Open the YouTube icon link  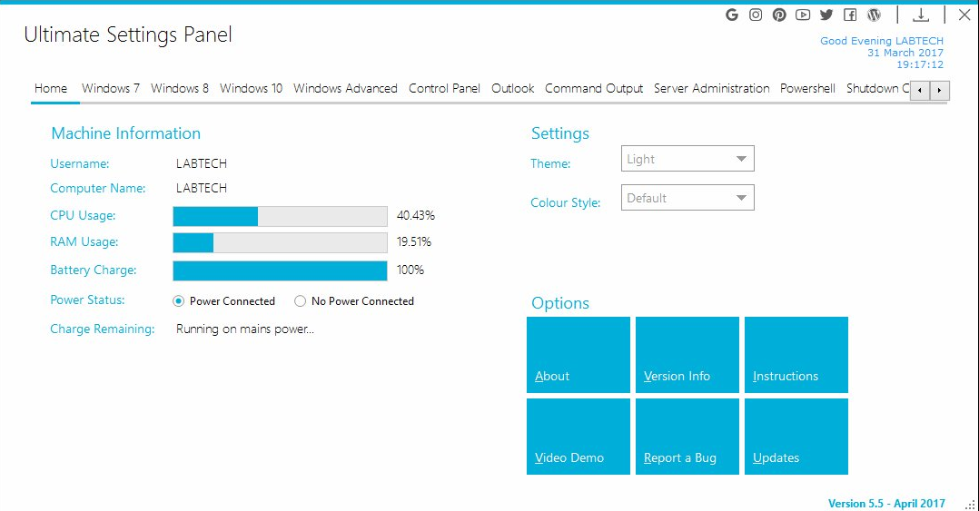click(x=803, y=15)
